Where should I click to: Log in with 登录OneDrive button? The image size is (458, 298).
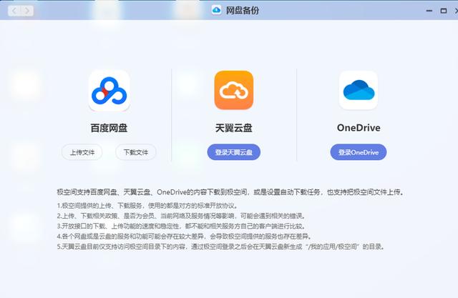click(359, 152)
